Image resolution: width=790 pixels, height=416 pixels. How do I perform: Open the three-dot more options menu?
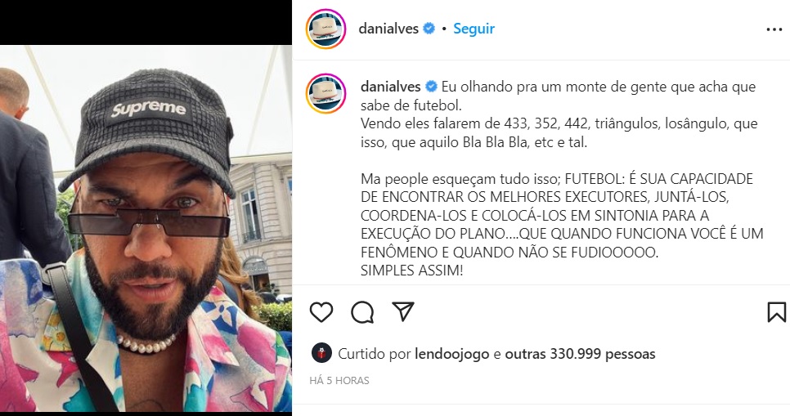coord(774,29)
